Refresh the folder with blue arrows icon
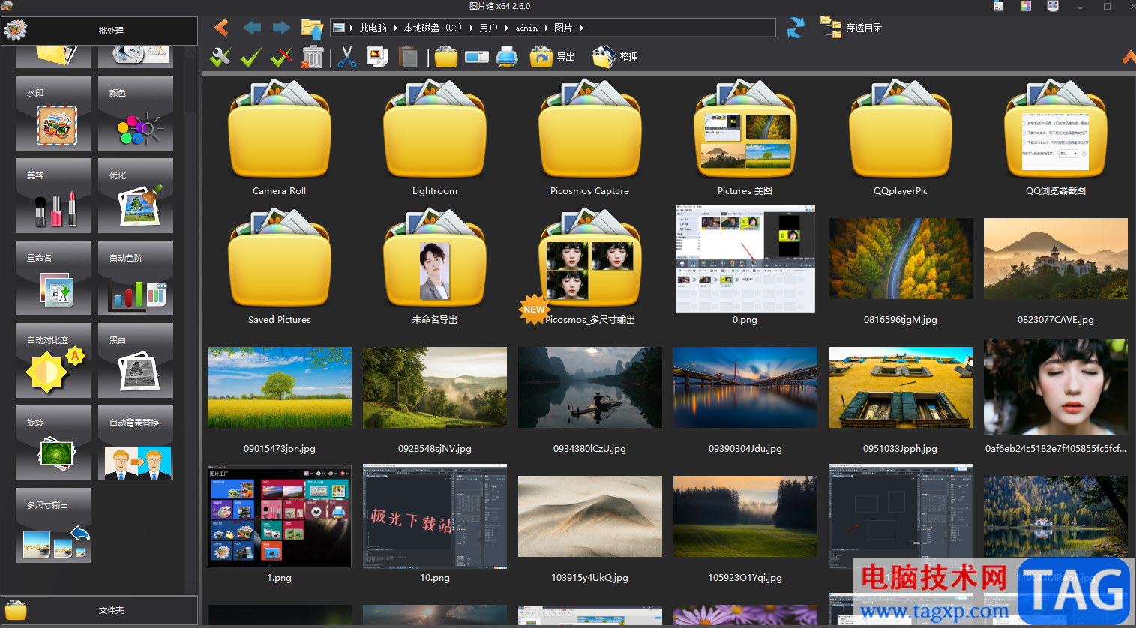1136x628 pixels. coord(796,28)
